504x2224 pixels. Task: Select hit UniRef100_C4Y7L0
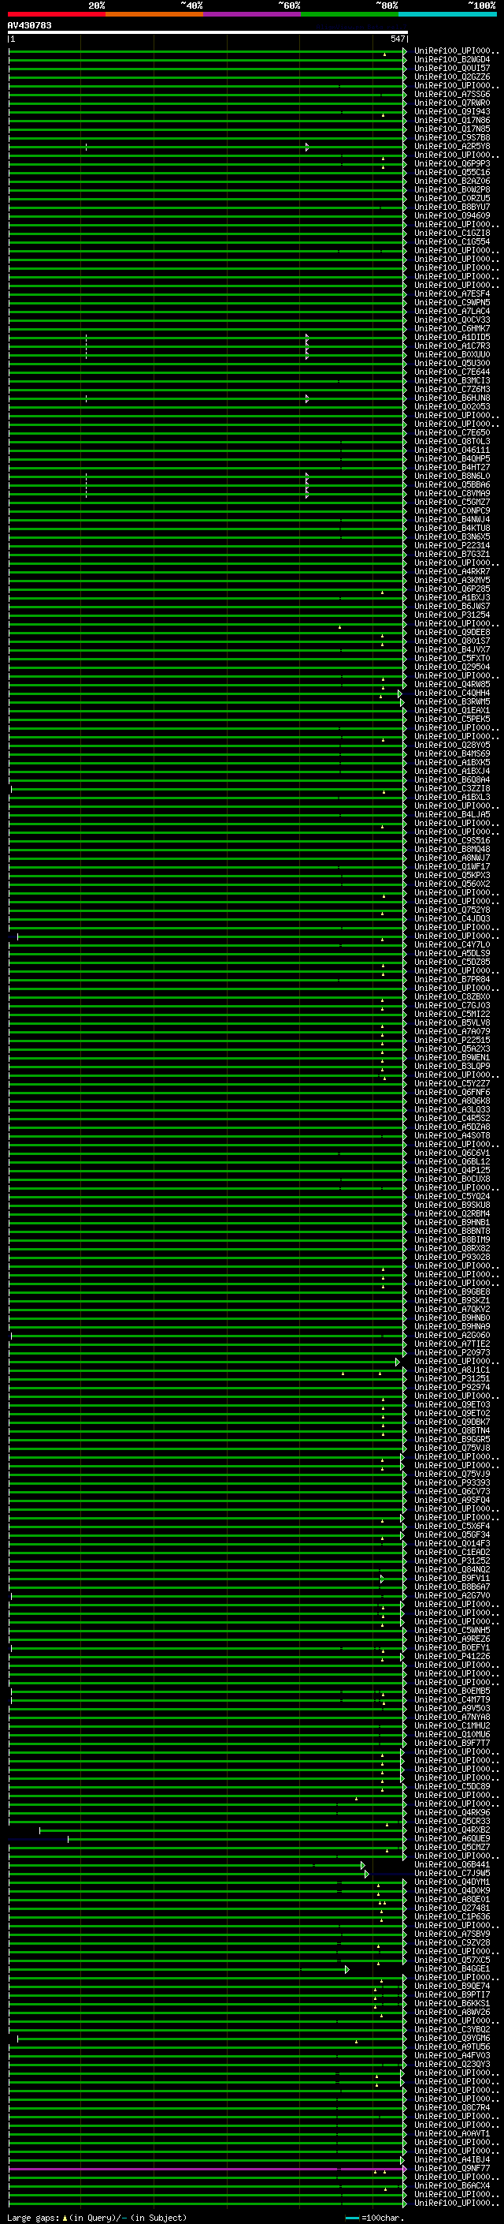point(451,944)
